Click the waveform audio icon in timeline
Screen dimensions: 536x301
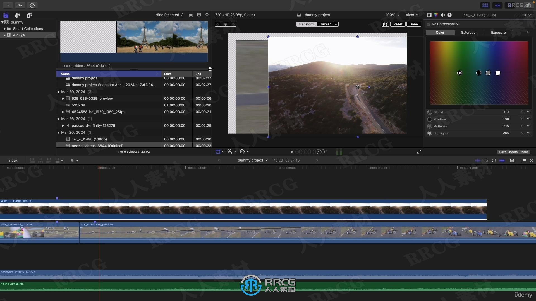click(x=485, y=160)
